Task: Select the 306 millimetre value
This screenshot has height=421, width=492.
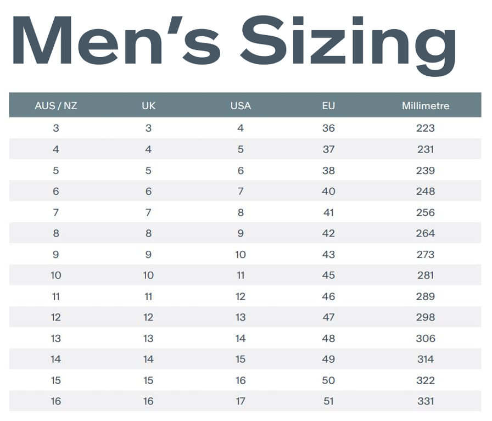Action: (426, 339)
